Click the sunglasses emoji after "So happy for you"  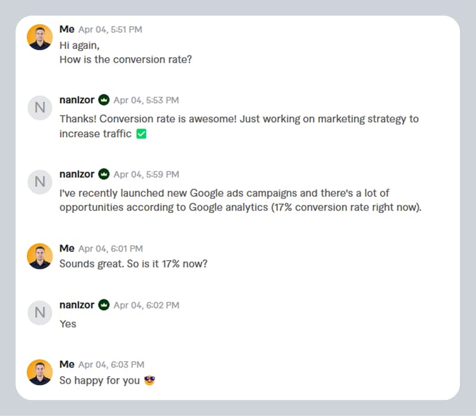[149, 380]
